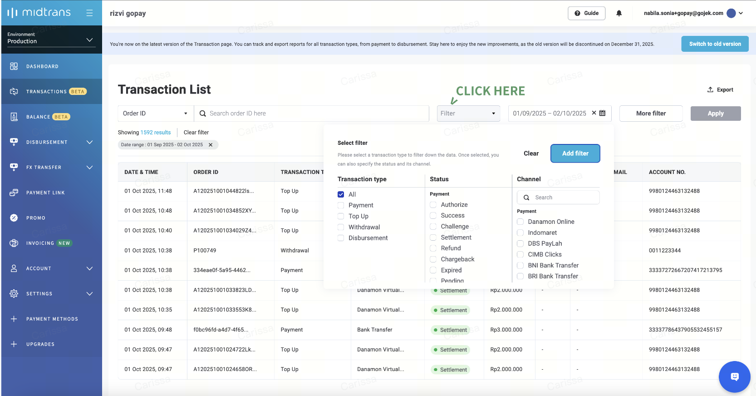
Task: Check the Refund status
Action: [x=433, y=248]
